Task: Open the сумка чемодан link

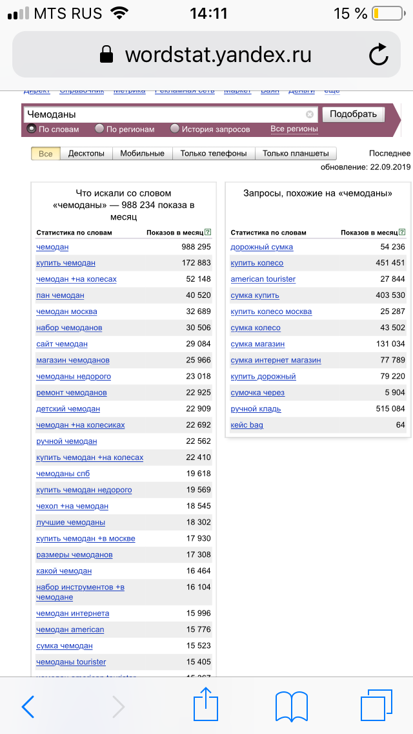Action: coord(65,646)
